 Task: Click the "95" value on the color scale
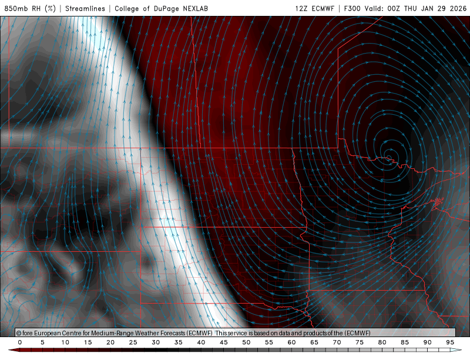tap(450, 342)
